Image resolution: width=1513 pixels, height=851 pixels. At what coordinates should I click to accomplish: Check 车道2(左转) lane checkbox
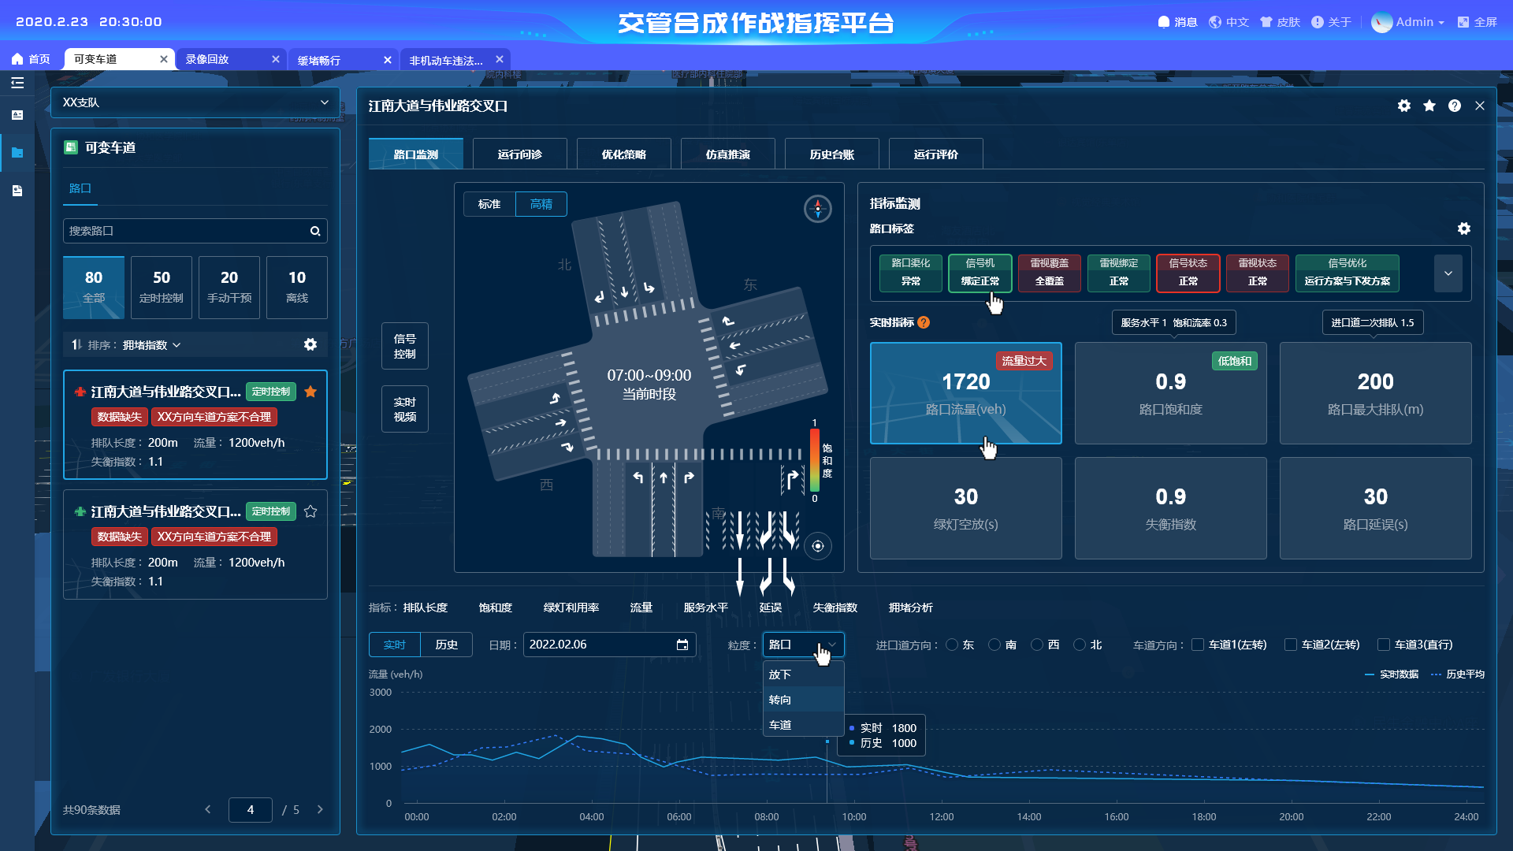click(1291, 645)
